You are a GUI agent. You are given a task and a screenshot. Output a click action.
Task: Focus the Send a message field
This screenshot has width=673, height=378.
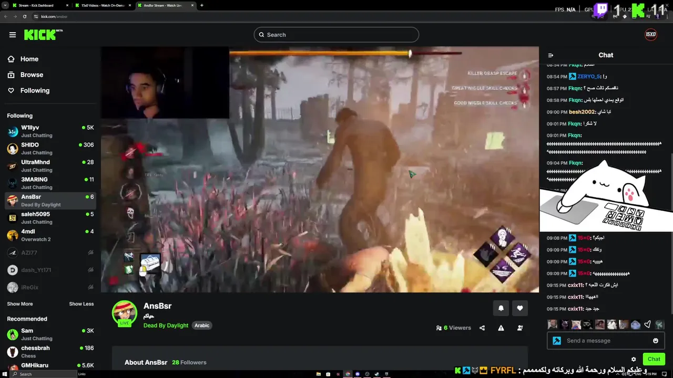point(606,341)
